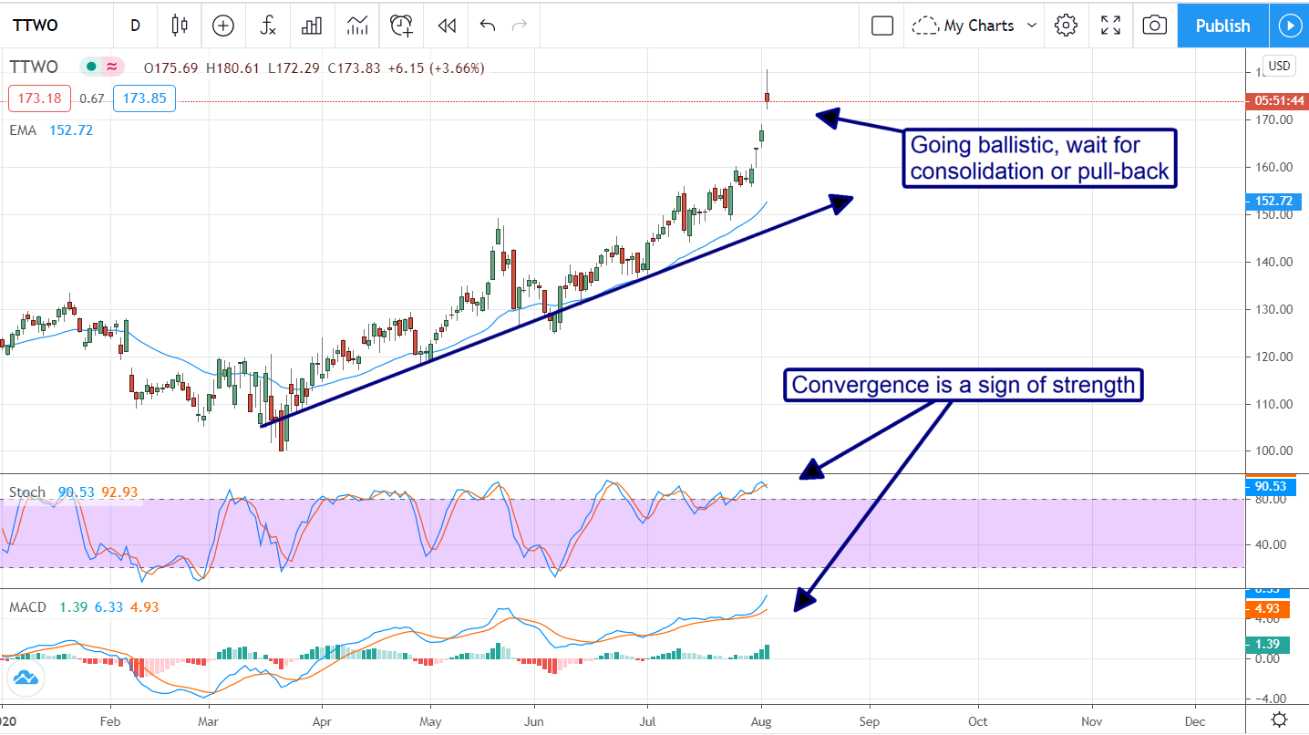
Task: Create an alert with the alarm clock icon
Action: (401, 26)
